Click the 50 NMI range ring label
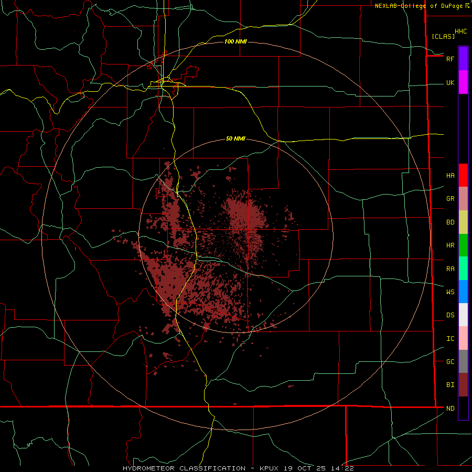The height and width of the screenshot is (472, 472). [x=235, y=138]
